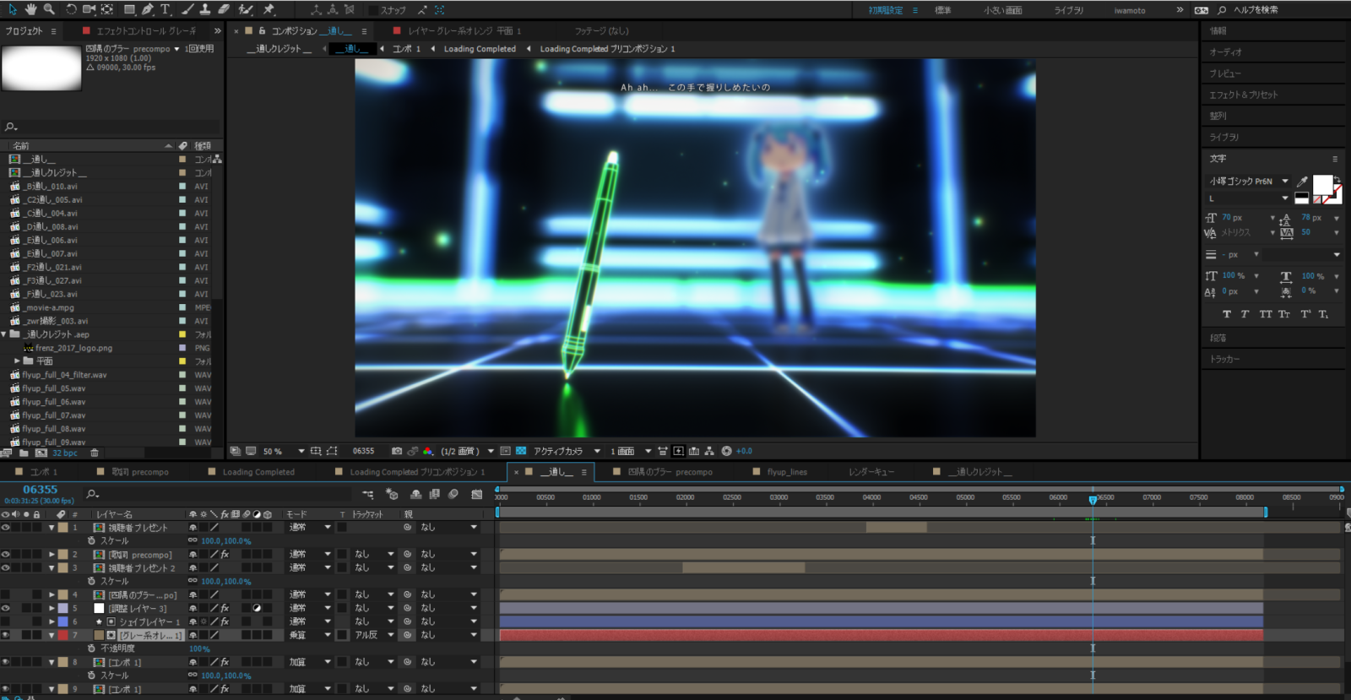1351x700 pixels.
Task: Select the Rectangle shape tool
Action: (129, 9)
